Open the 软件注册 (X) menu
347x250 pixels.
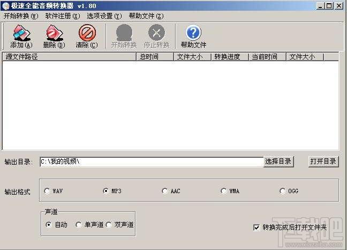[63, 16]
